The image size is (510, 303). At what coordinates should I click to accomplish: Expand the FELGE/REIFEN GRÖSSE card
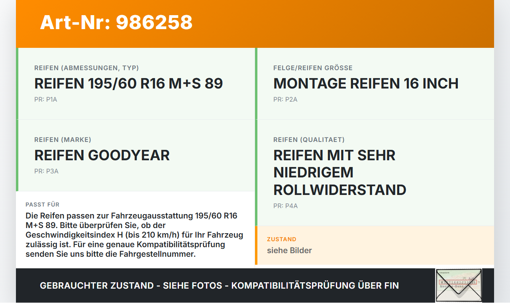[x=375, y=83]
